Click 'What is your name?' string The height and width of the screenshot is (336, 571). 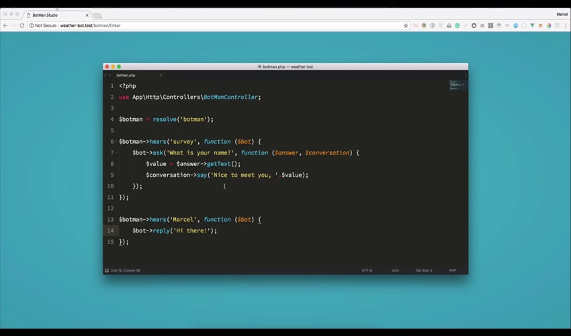pos(200,153)
